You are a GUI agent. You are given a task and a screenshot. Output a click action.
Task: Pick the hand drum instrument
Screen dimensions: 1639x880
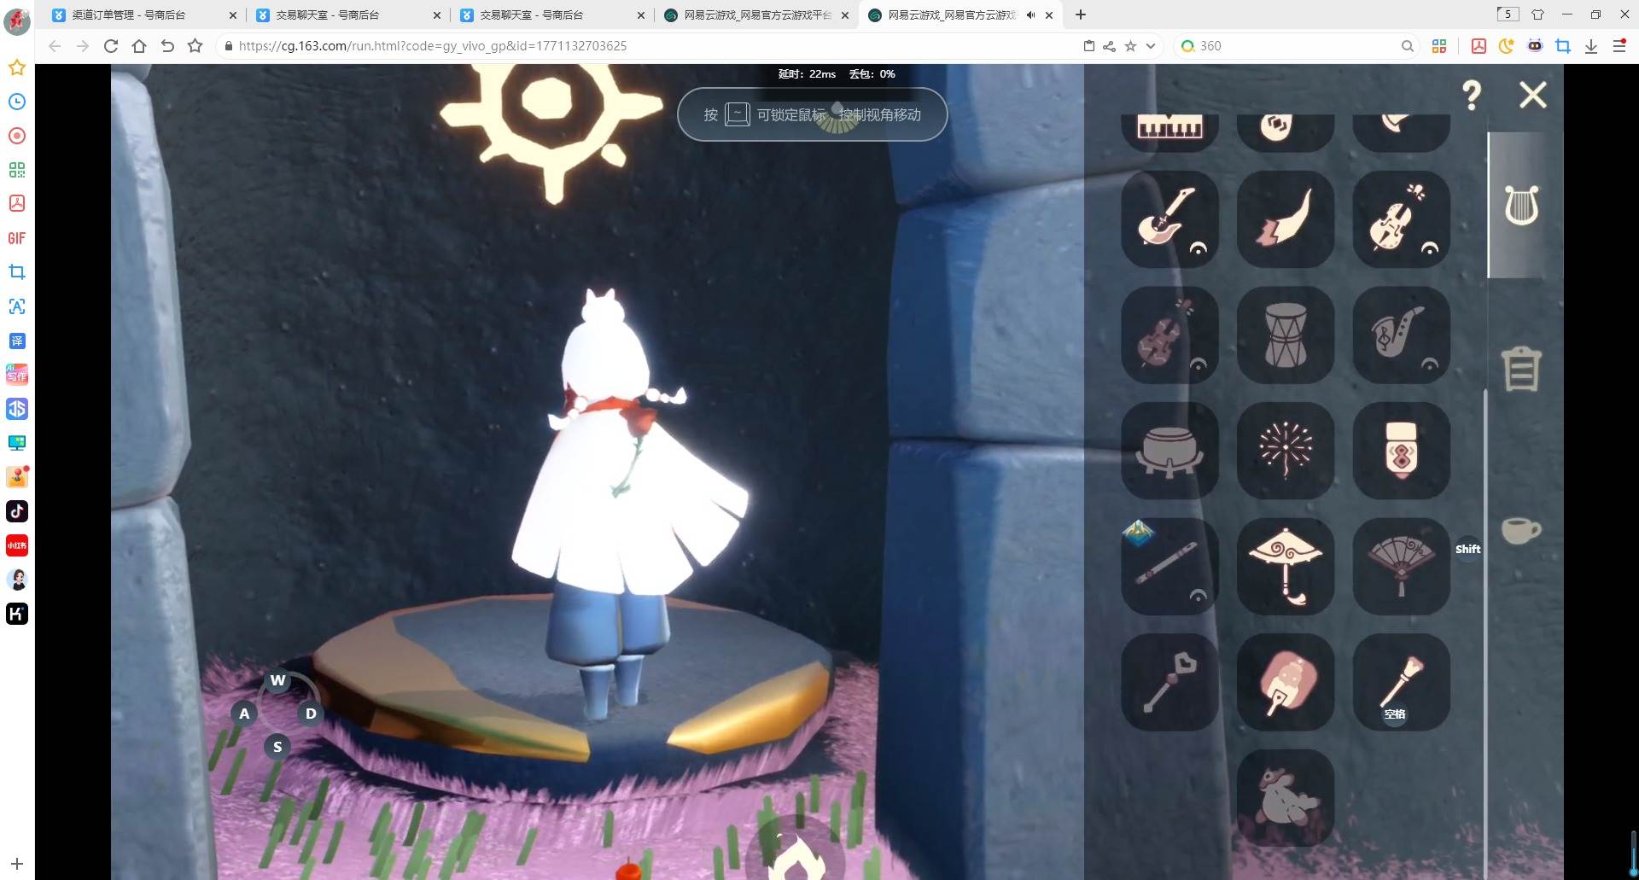click(1285, 335)
